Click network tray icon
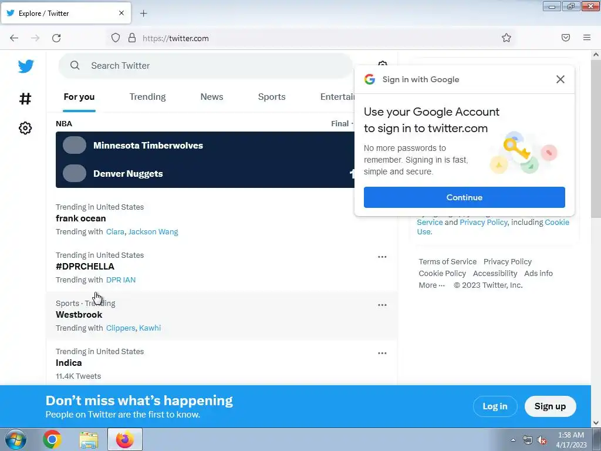 (x=528, y=440)
